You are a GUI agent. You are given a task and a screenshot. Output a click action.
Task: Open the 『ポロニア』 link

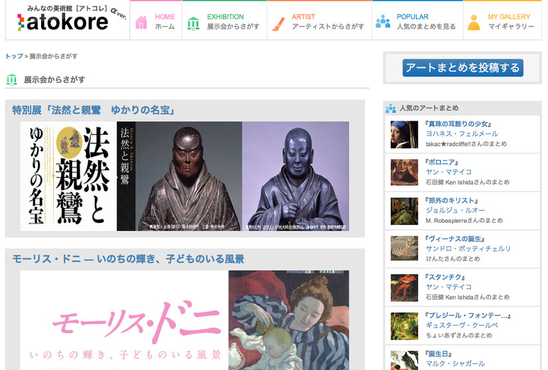click(x=441, y=162)
